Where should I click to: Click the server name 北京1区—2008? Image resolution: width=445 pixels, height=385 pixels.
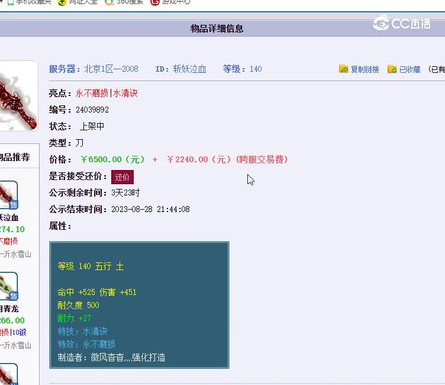111,69
